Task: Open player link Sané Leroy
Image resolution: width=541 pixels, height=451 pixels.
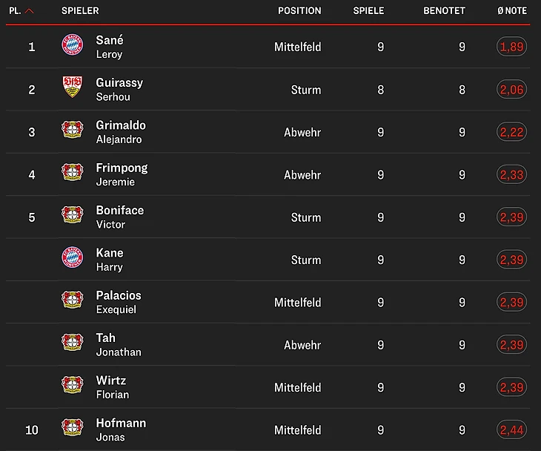Action: coord(110,47)
